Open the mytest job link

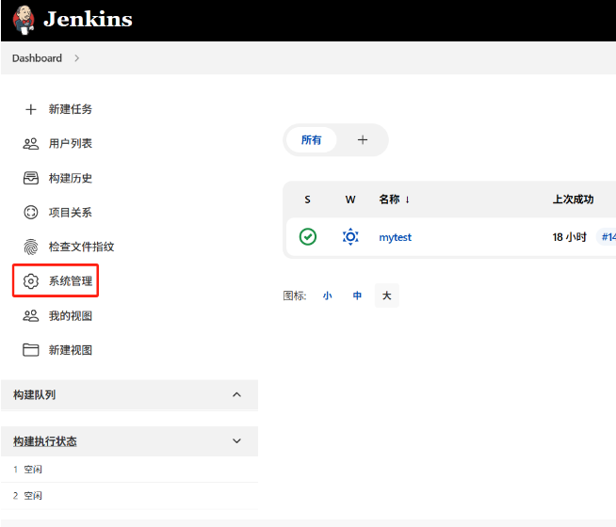(x=395, y=237)
